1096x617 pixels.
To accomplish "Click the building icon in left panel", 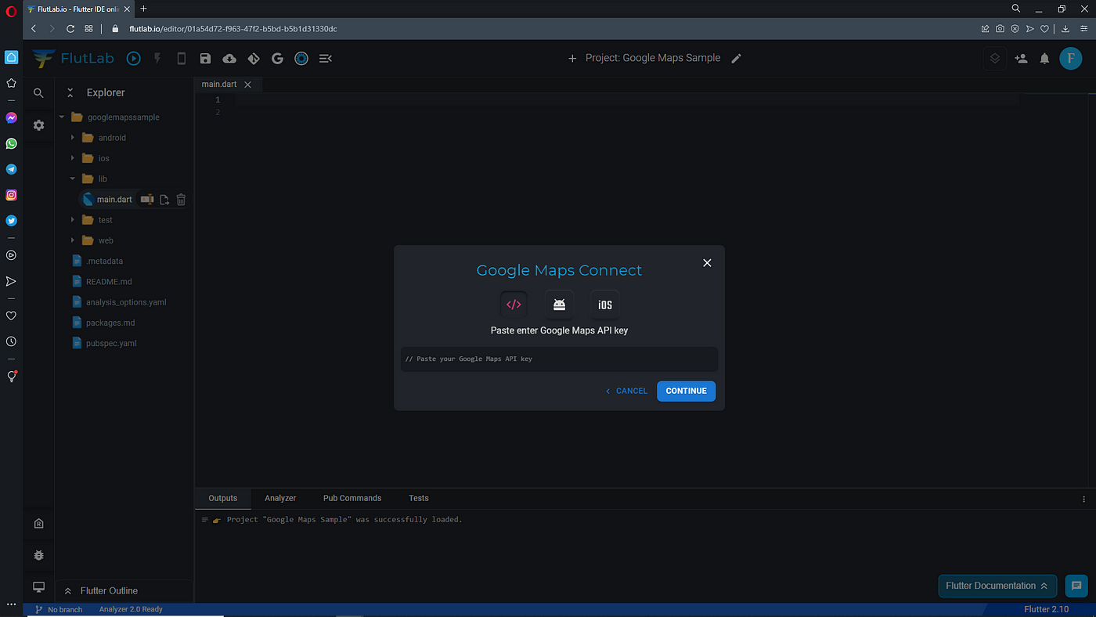I will click(38, 523).
